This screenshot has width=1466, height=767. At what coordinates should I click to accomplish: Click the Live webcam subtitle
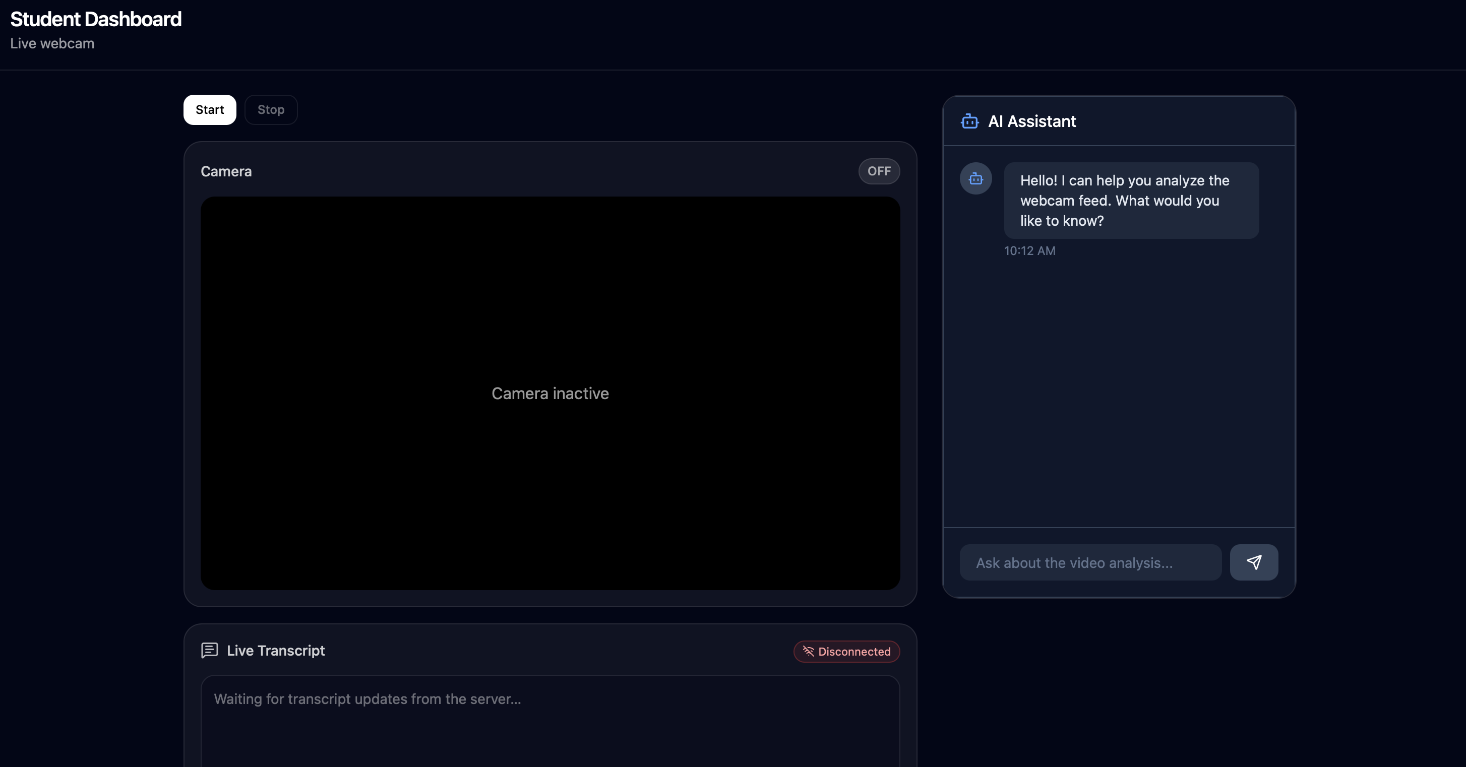52,44
